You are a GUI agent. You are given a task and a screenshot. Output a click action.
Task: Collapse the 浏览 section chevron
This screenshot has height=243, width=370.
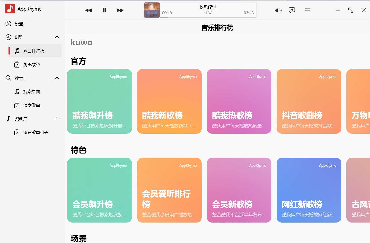click(57, 37)
